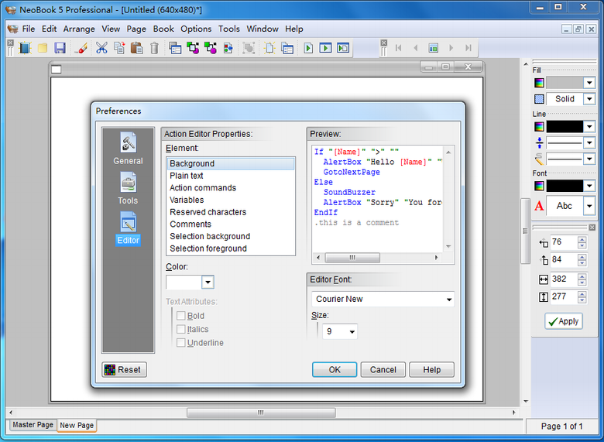Viewport: 604px width, 442px height.
Task: Switch to the Master Page tab
Action: 33,425
